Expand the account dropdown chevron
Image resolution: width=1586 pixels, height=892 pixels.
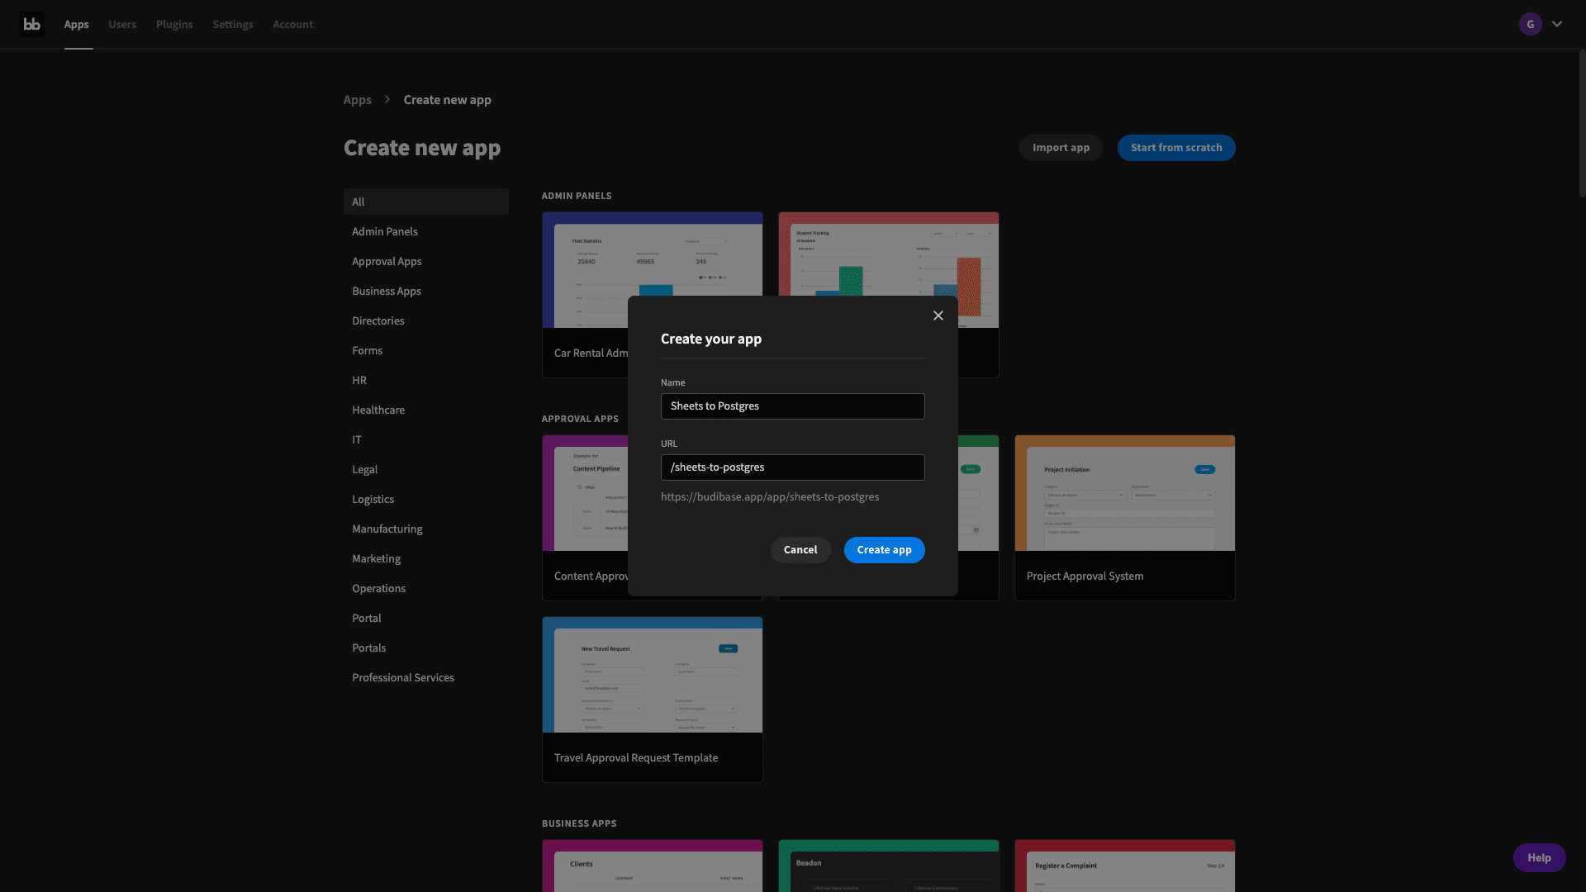[1557, 24]
